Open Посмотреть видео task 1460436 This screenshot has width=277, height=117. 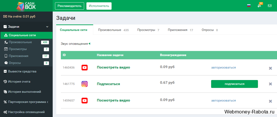pyautogui.click(x=113, y=67)
